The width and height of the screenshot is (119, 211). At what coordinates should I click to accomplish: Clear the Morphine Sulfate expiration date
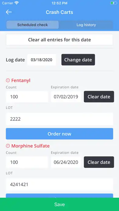(x=99, y=162)
